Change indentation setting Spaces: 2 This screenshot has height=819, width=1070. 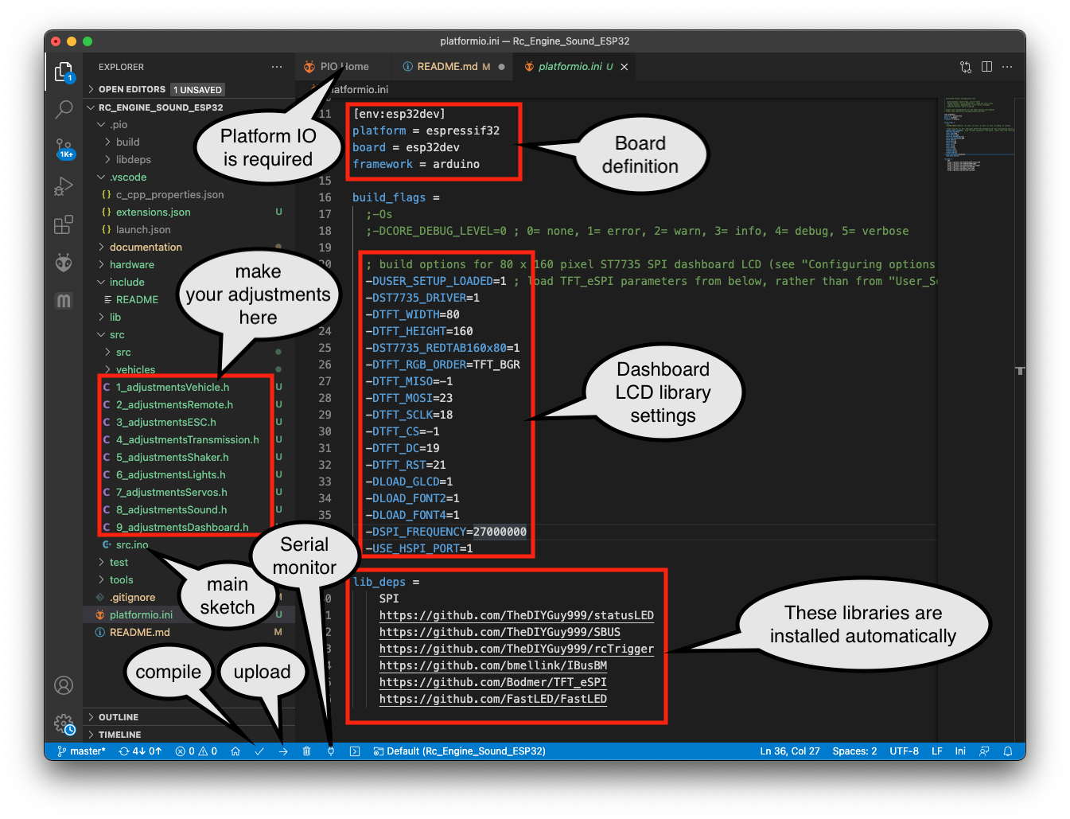[x=854, y=751]
